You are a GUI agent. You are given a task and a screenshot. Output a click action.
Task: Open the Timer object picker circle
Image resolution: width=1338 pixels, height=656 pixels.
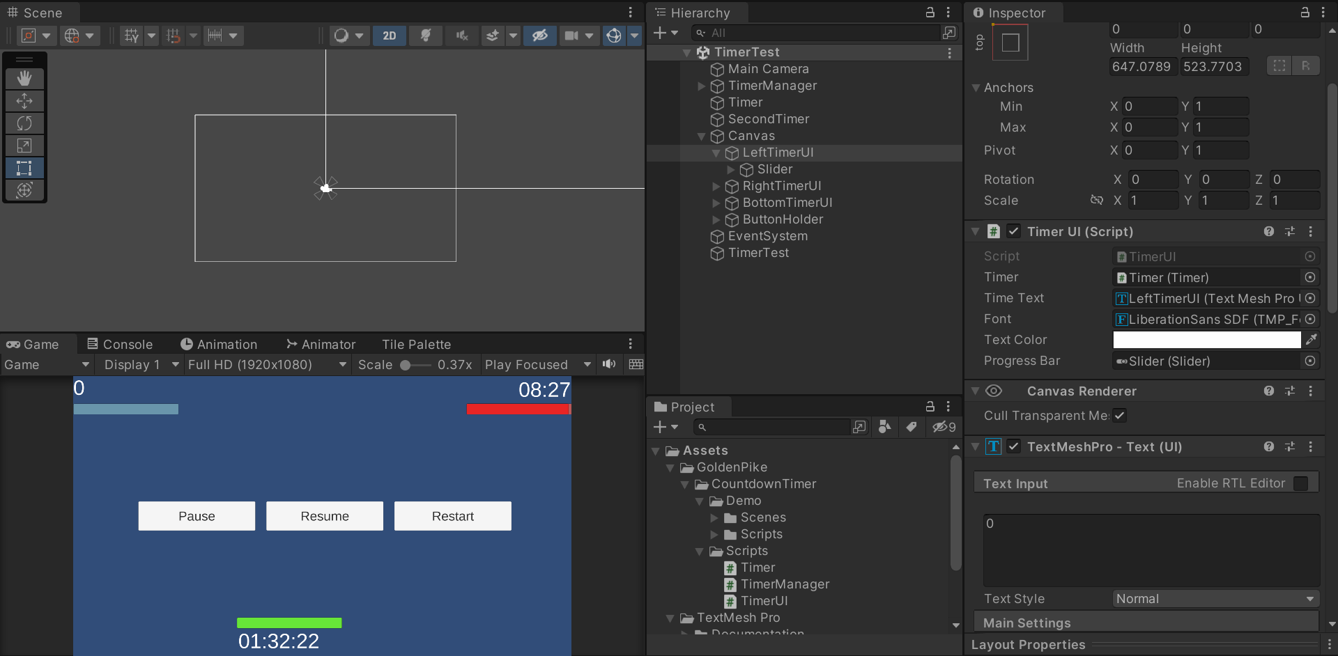[x=1309, y=277]
